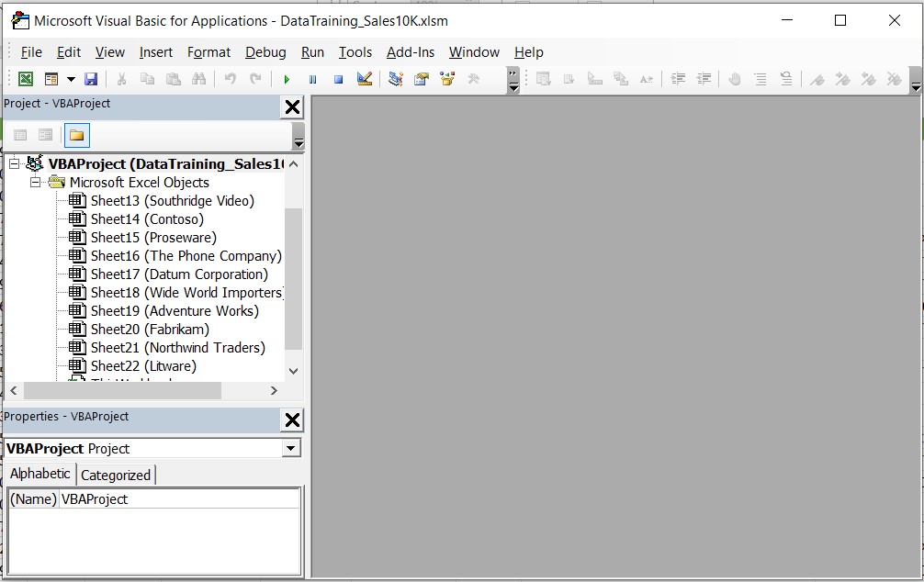Select Sheet20 (Fabrikam) in the tree
This screenshot has width=924, height=582.
pyautogui.click(x=150, y=330)
